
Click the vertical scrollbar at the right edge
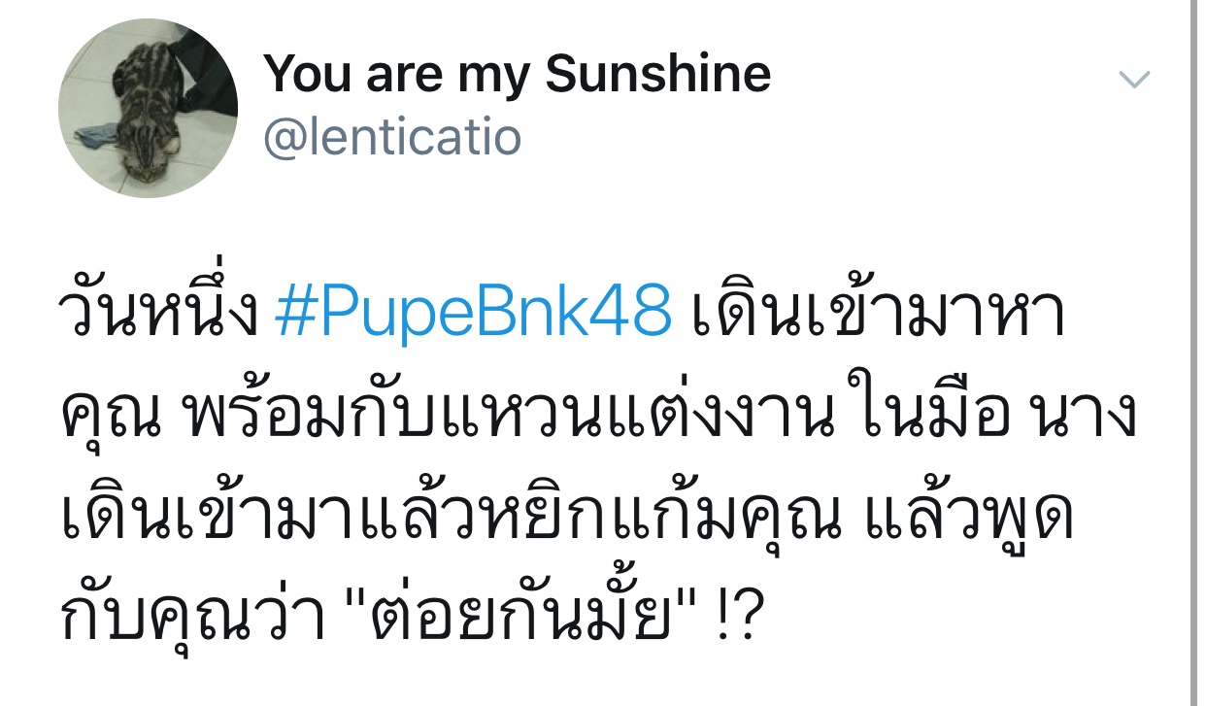[x=1193, y=353]
